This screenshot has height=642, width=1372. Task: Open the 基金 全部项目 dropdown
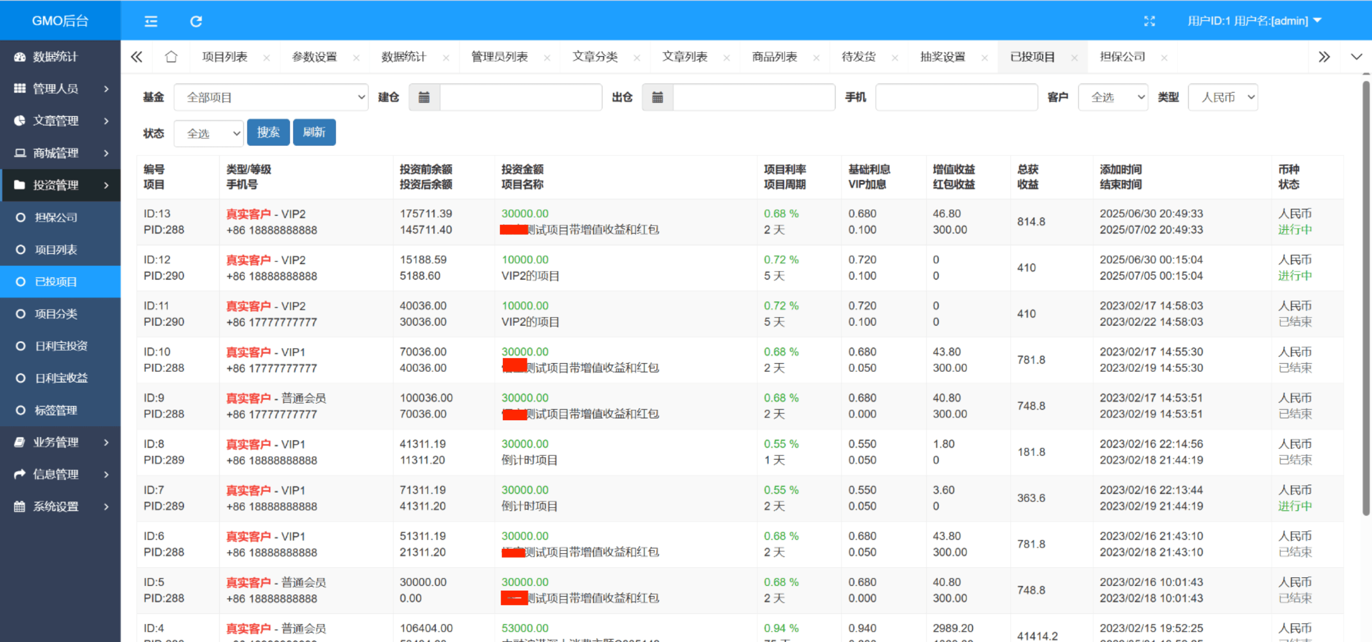(x=271, y=97)
